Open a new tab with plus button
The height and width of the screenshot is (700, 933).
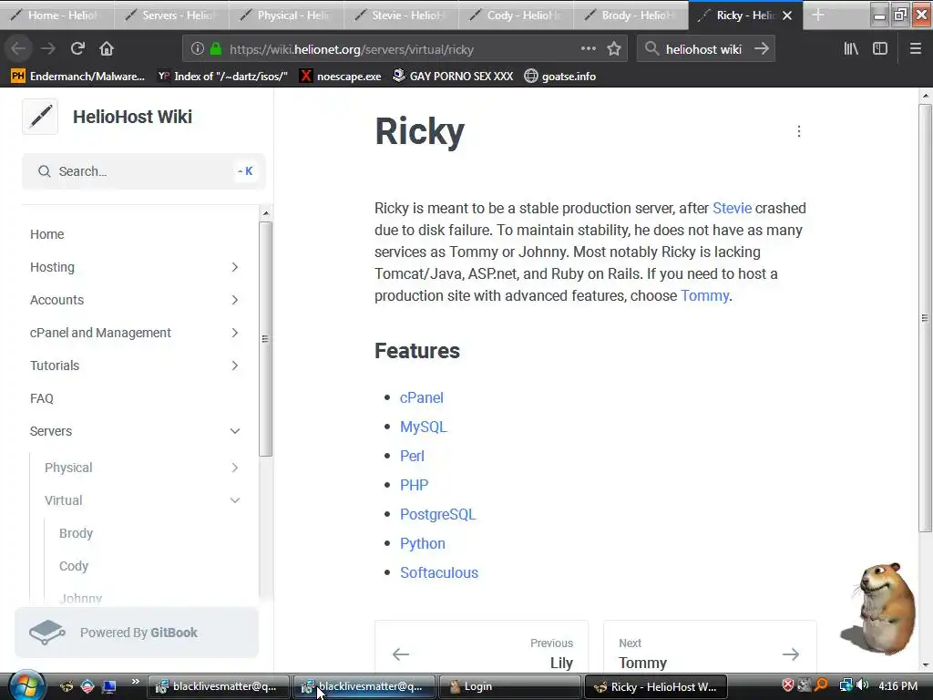click(x=818, y=15)
